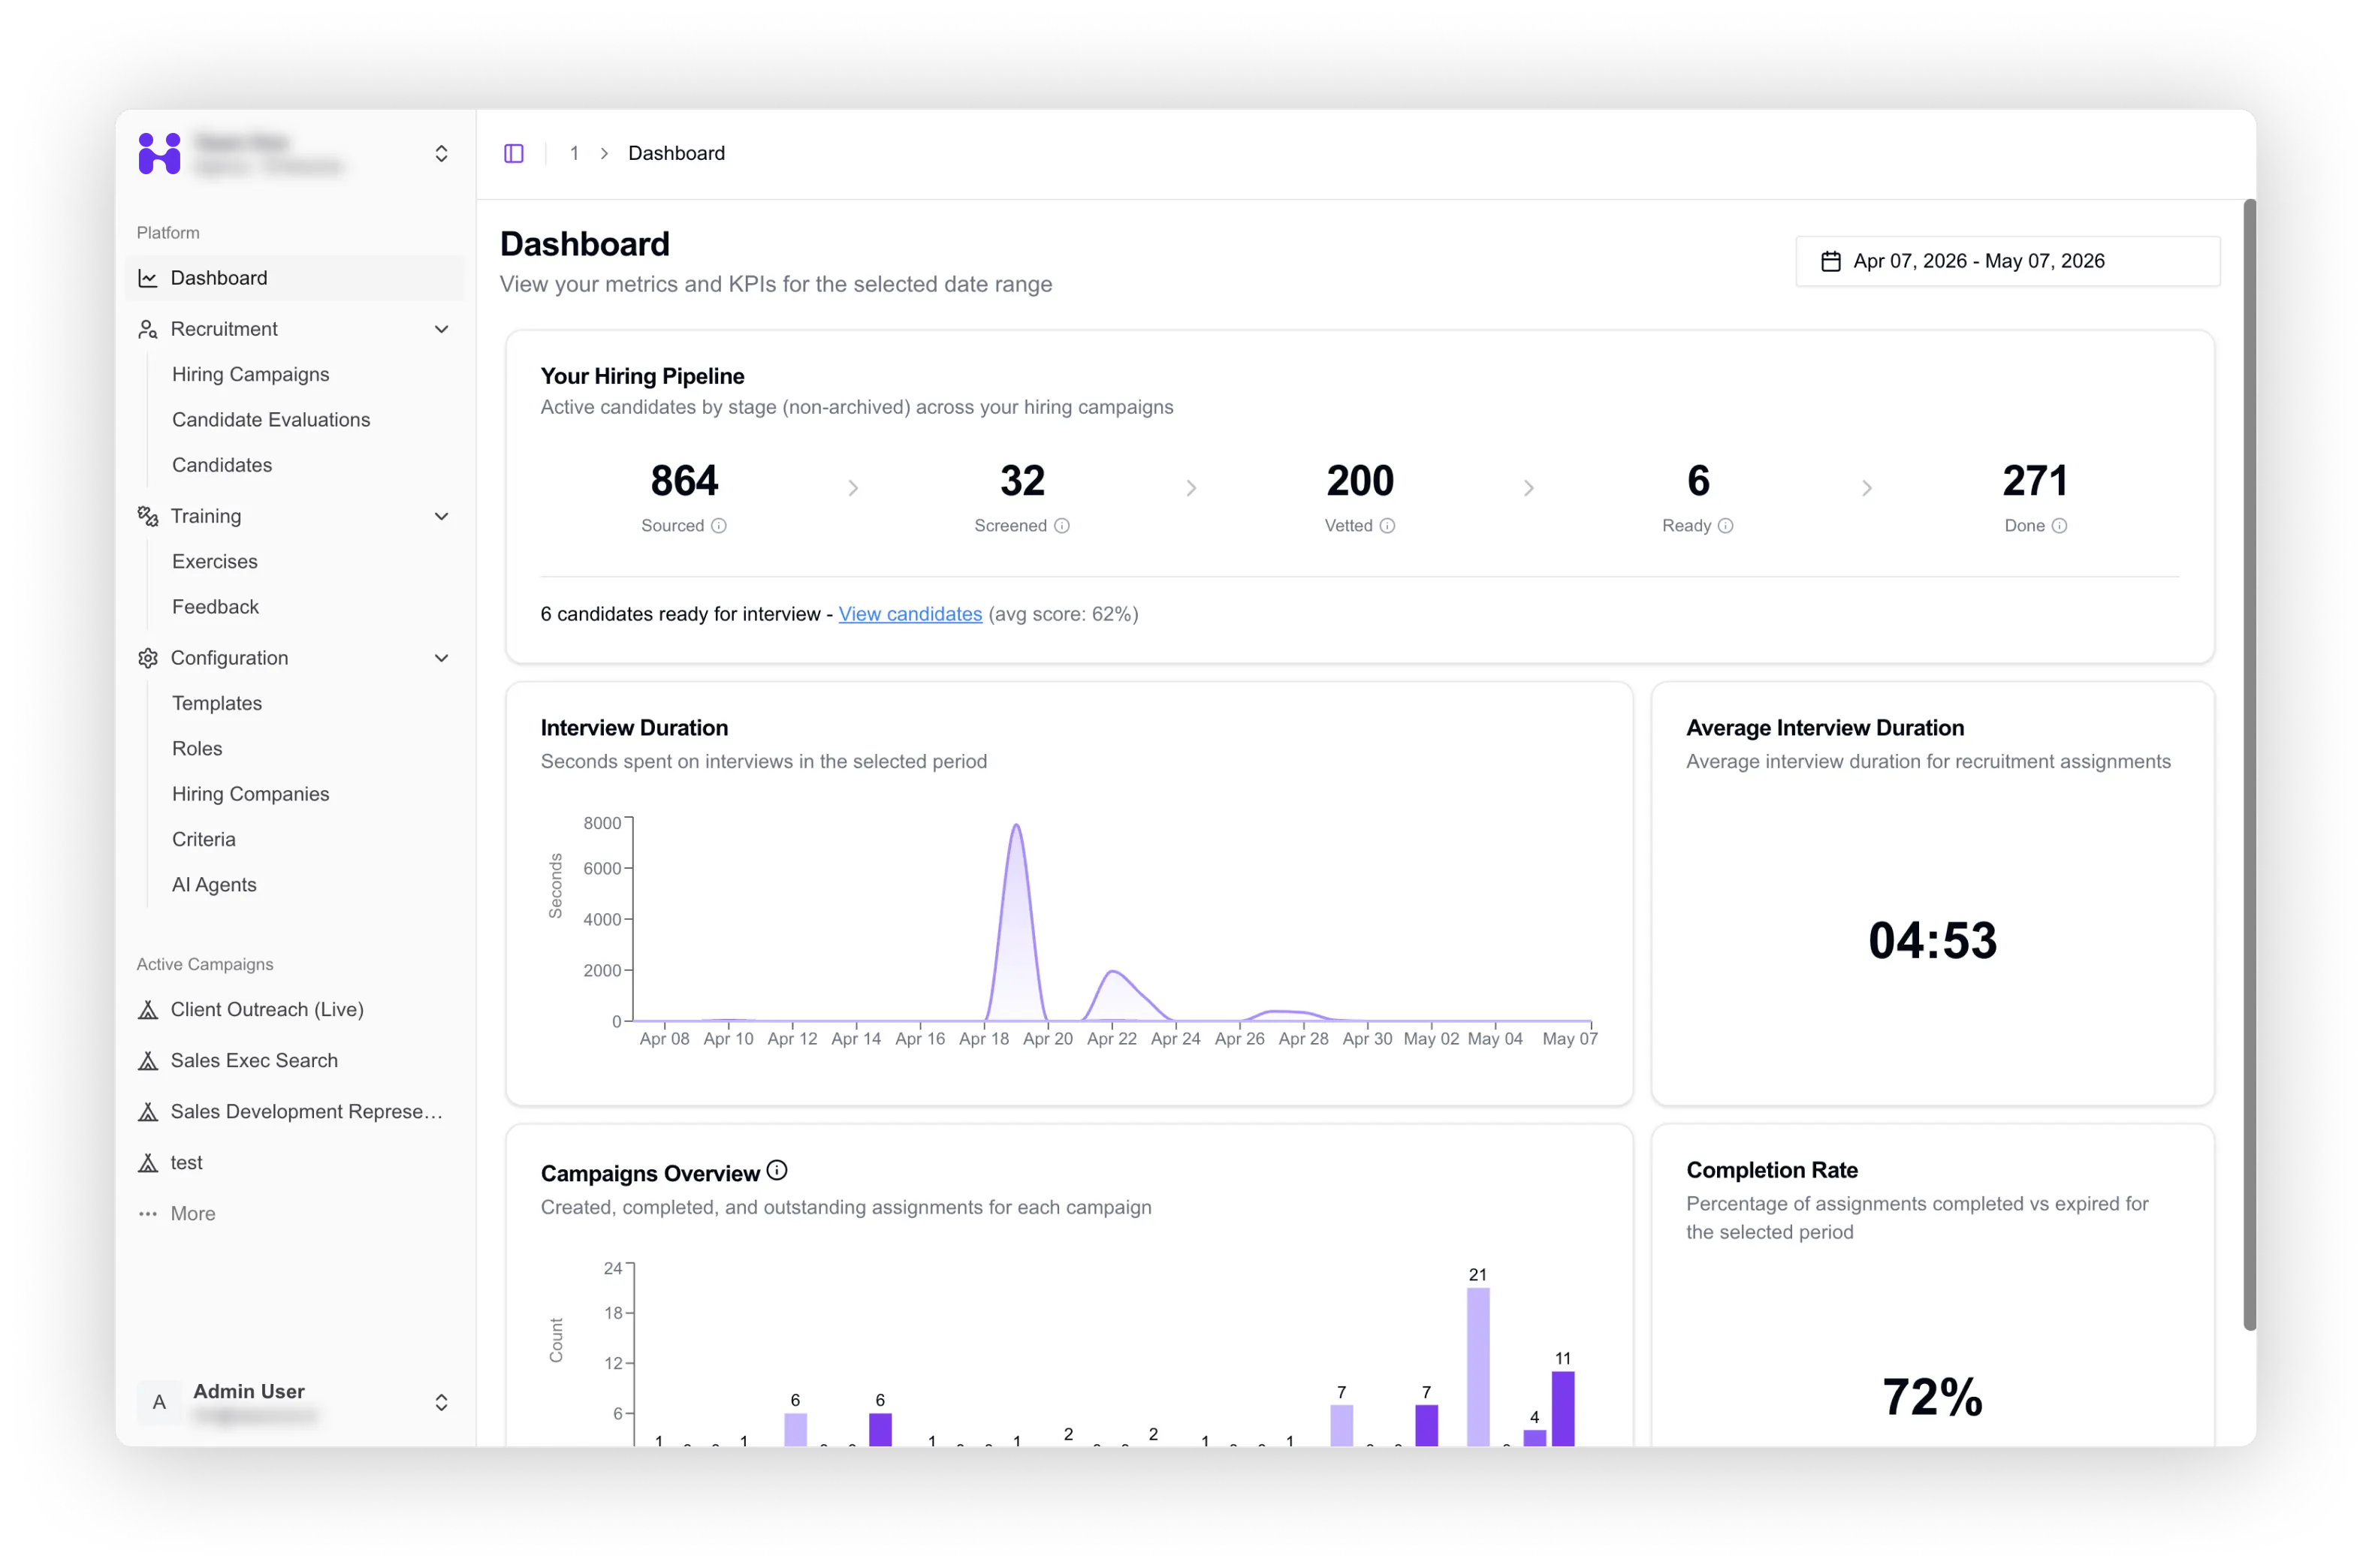Open the Admin User account menu
The image size is (2372, 1568).
point(295,1402)
